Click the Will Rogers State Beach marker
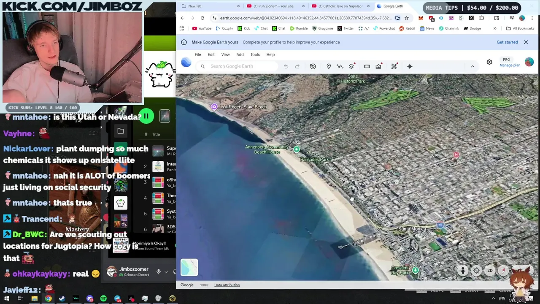540x304 pixels. [214, 107]
